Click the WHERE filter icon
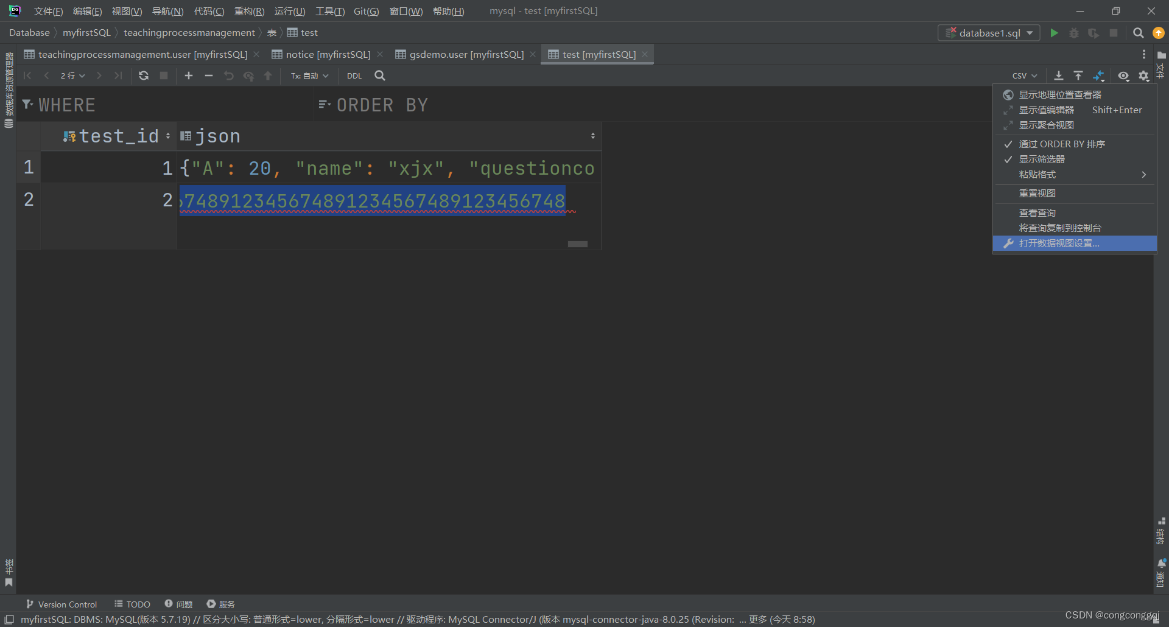 (x=27, y=105)
